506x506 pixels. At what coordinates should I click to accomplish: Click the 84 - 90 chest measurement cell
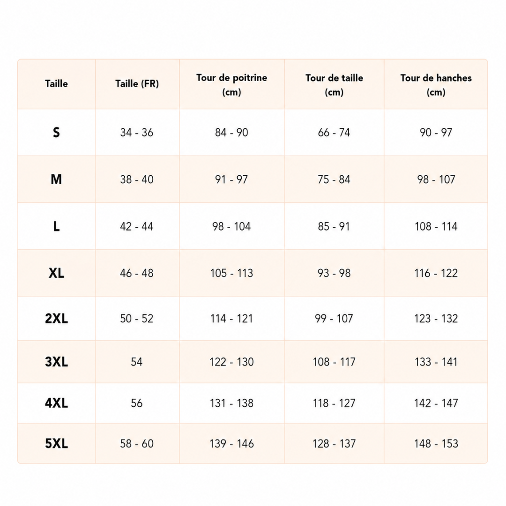[232, 132]
